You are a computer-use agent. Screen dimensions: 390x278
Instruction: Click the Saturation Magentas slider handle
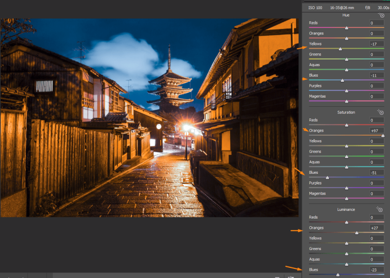[x=346, y=199]
